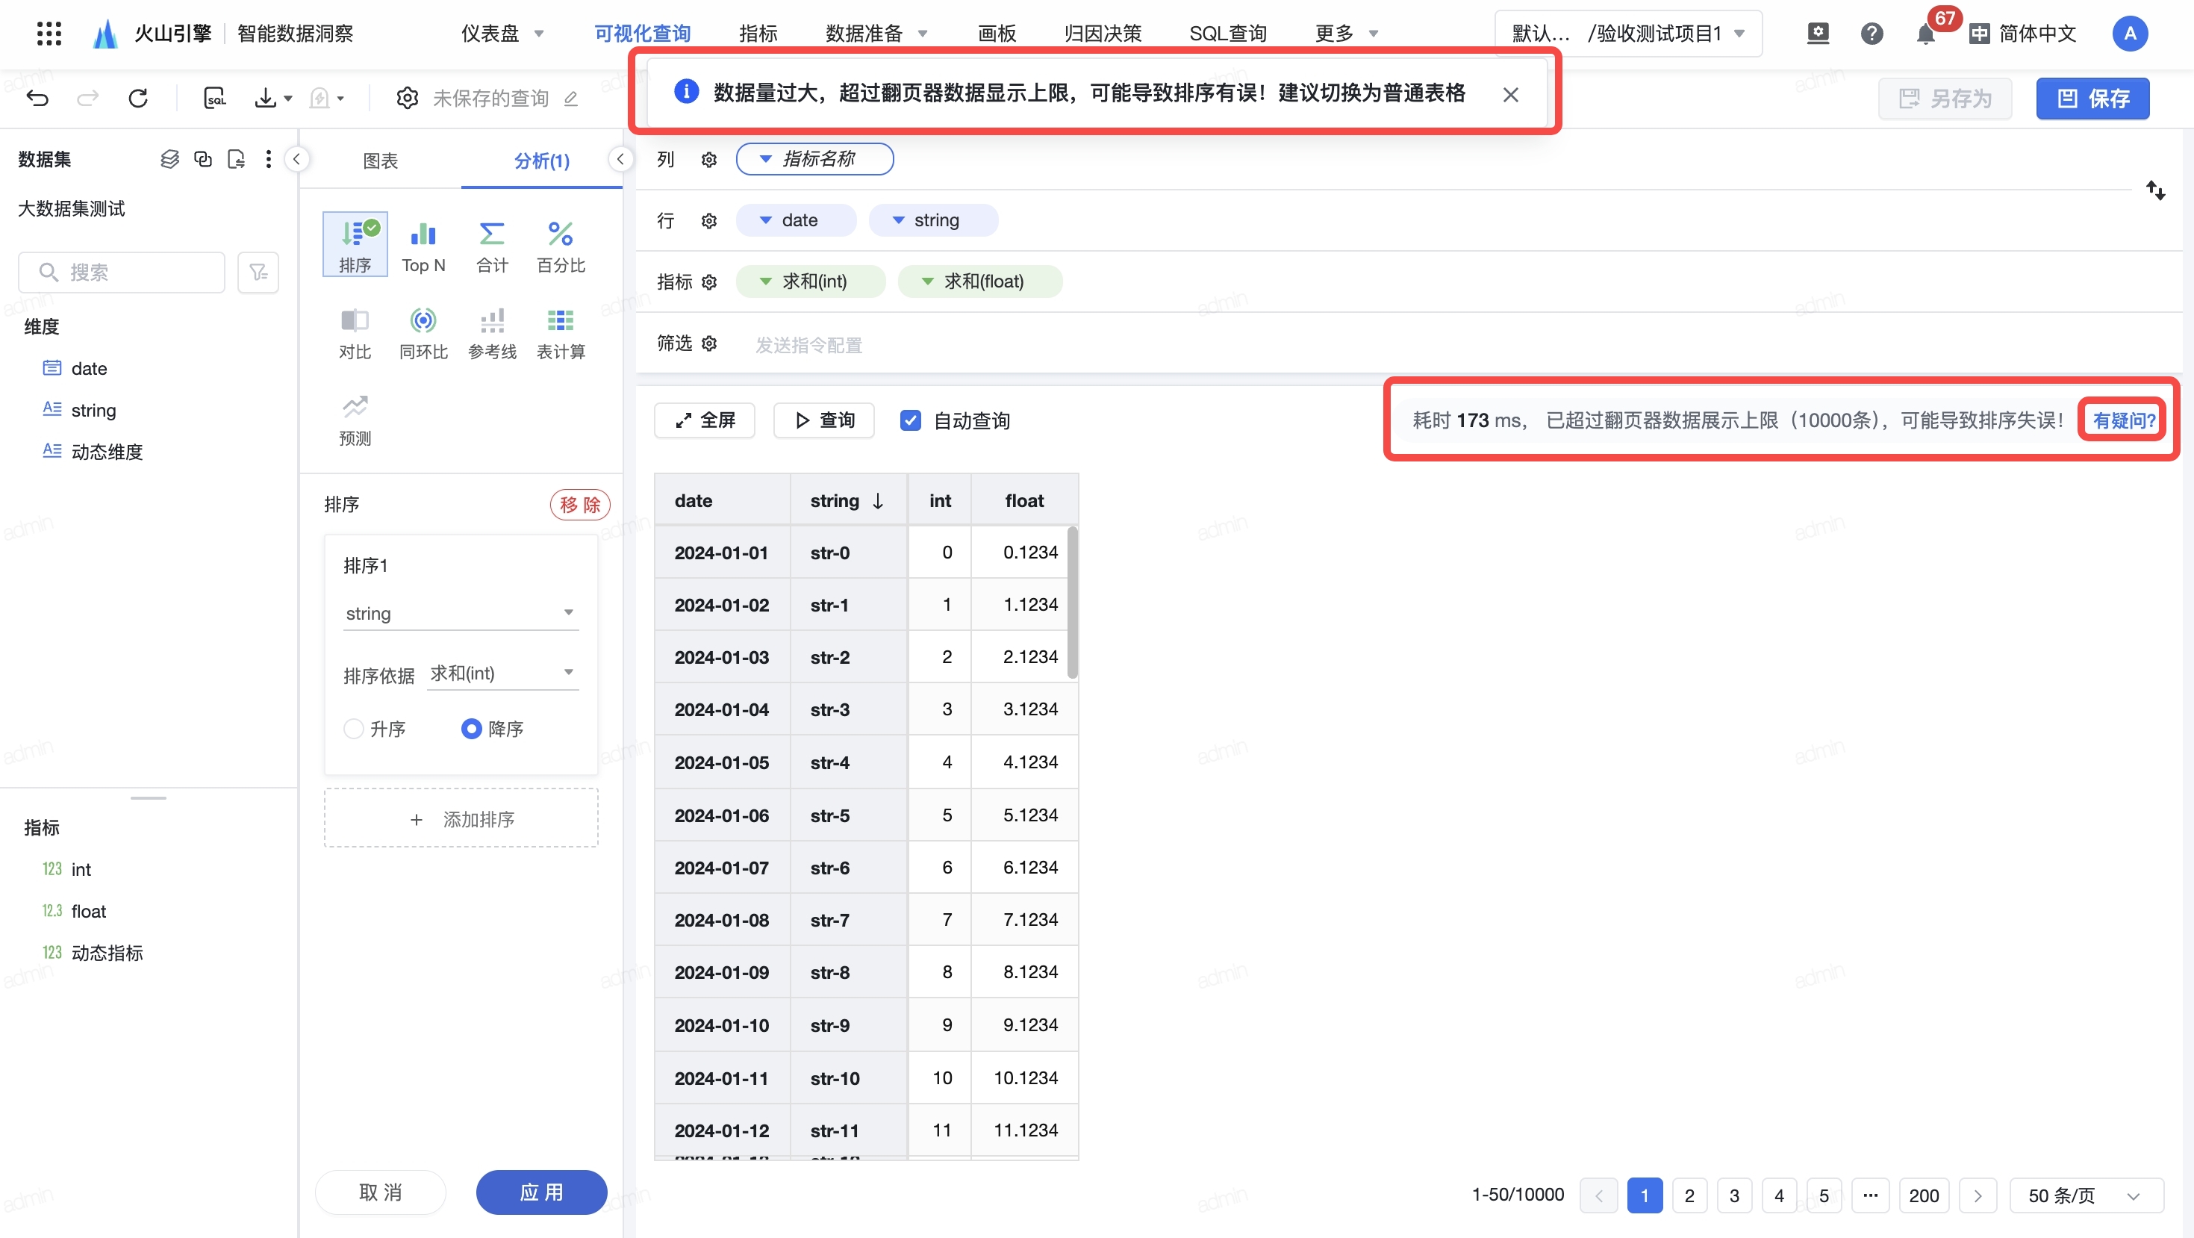Screen dimensions: 2194x1238
Task: Switch to the 图表 tab
Action: pyautogui.click(x=380, y=161)
